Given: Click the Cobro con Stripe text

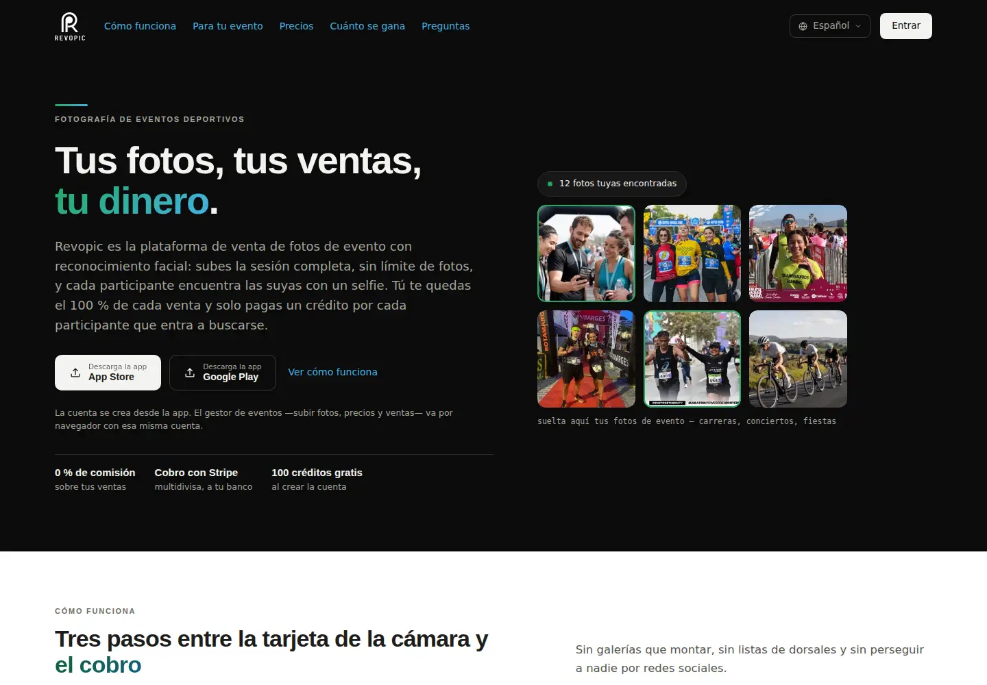Looking at the screenshot, I should (x=196, y=473).
